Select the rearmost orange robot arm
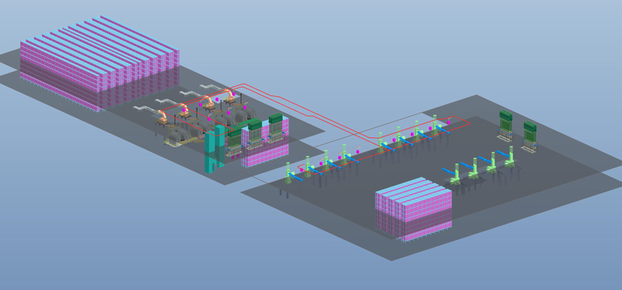622x290 pixels. [x=230, y=95]
